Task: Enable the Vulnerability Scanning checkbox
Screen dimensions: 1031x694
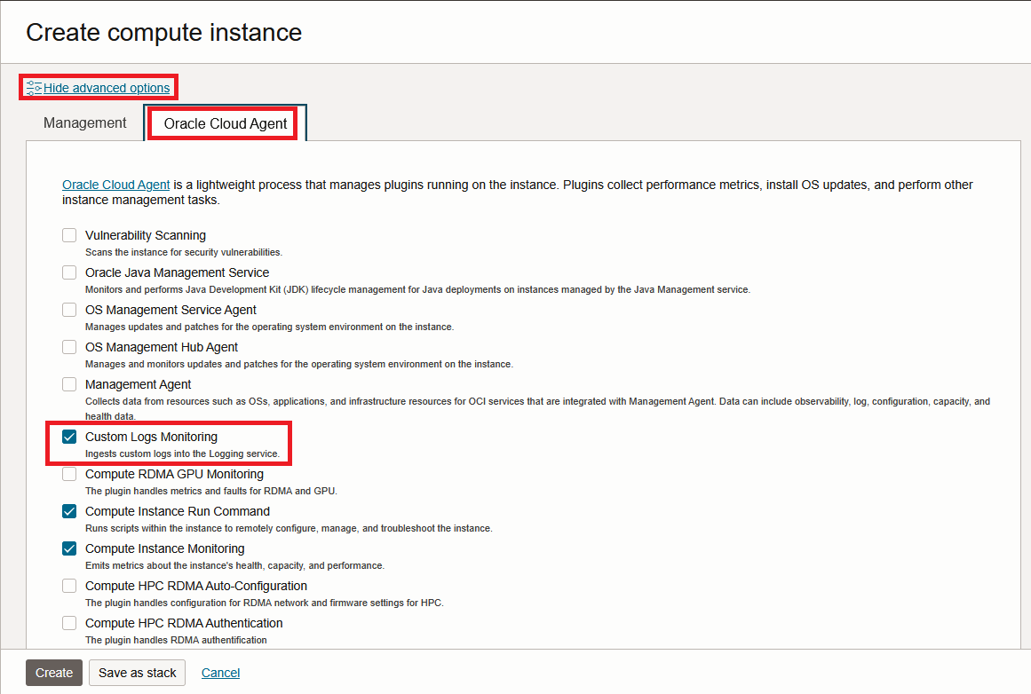Action: 69,235
